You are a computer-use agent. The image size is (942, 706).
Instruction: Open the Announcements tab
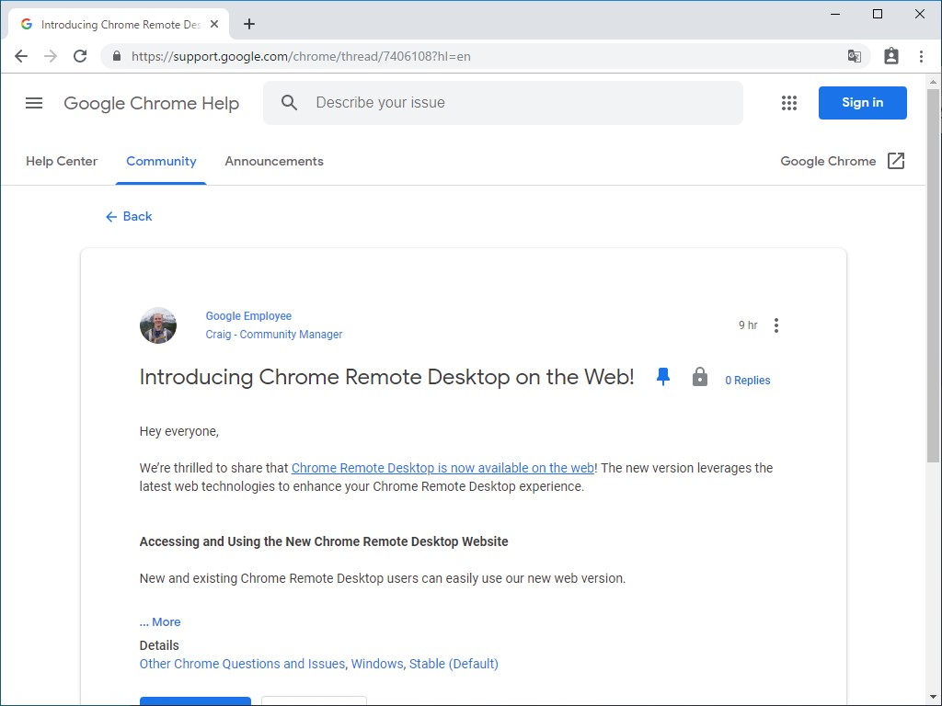click(x=274, y=161)
